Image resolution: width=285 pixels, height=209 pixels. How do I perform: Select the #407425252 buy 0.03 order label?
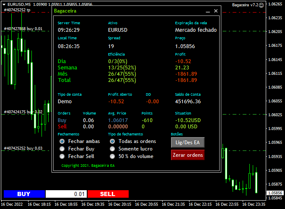tap(23, 148)
